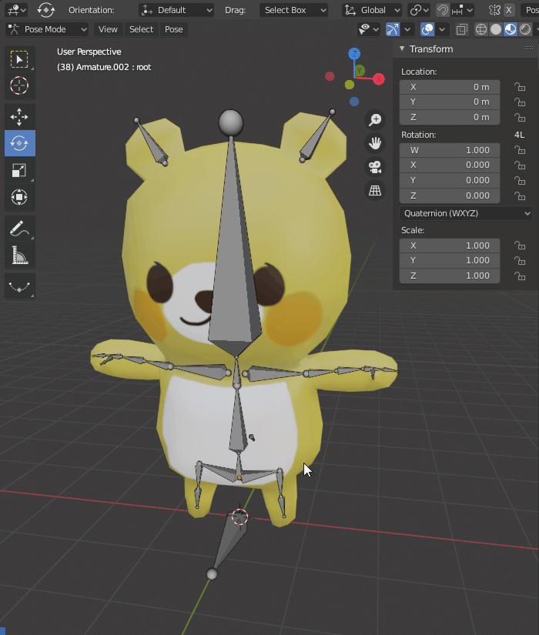Image resolution: width=539 pixels, height=635 pixels.
Task: Click the Transform panel drag handle dots
Action: (528, 48)
